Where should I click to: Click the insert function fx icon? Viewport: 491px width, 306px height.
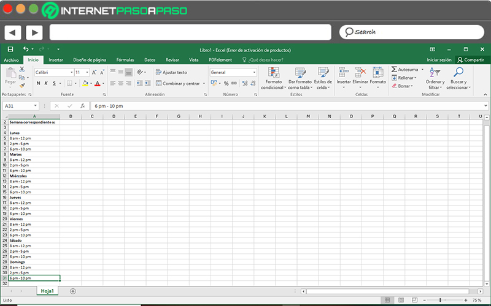[82, 106]
